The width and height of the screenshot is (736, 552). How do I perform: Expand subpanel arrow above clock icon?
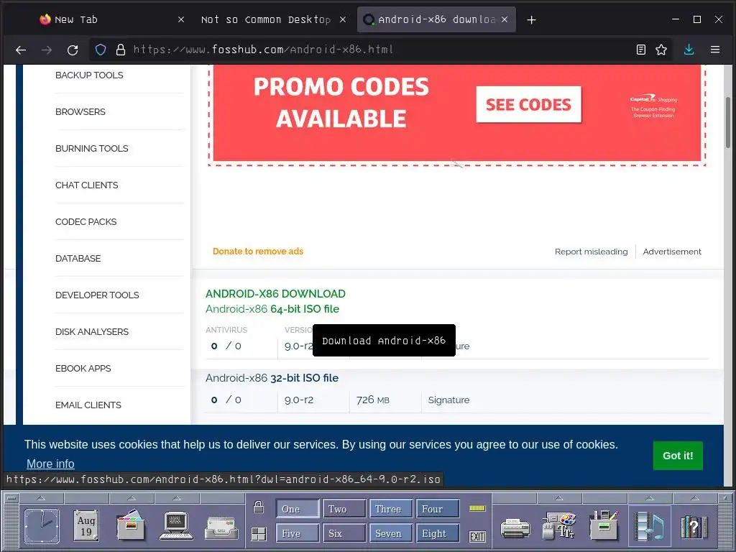[41, 497]
